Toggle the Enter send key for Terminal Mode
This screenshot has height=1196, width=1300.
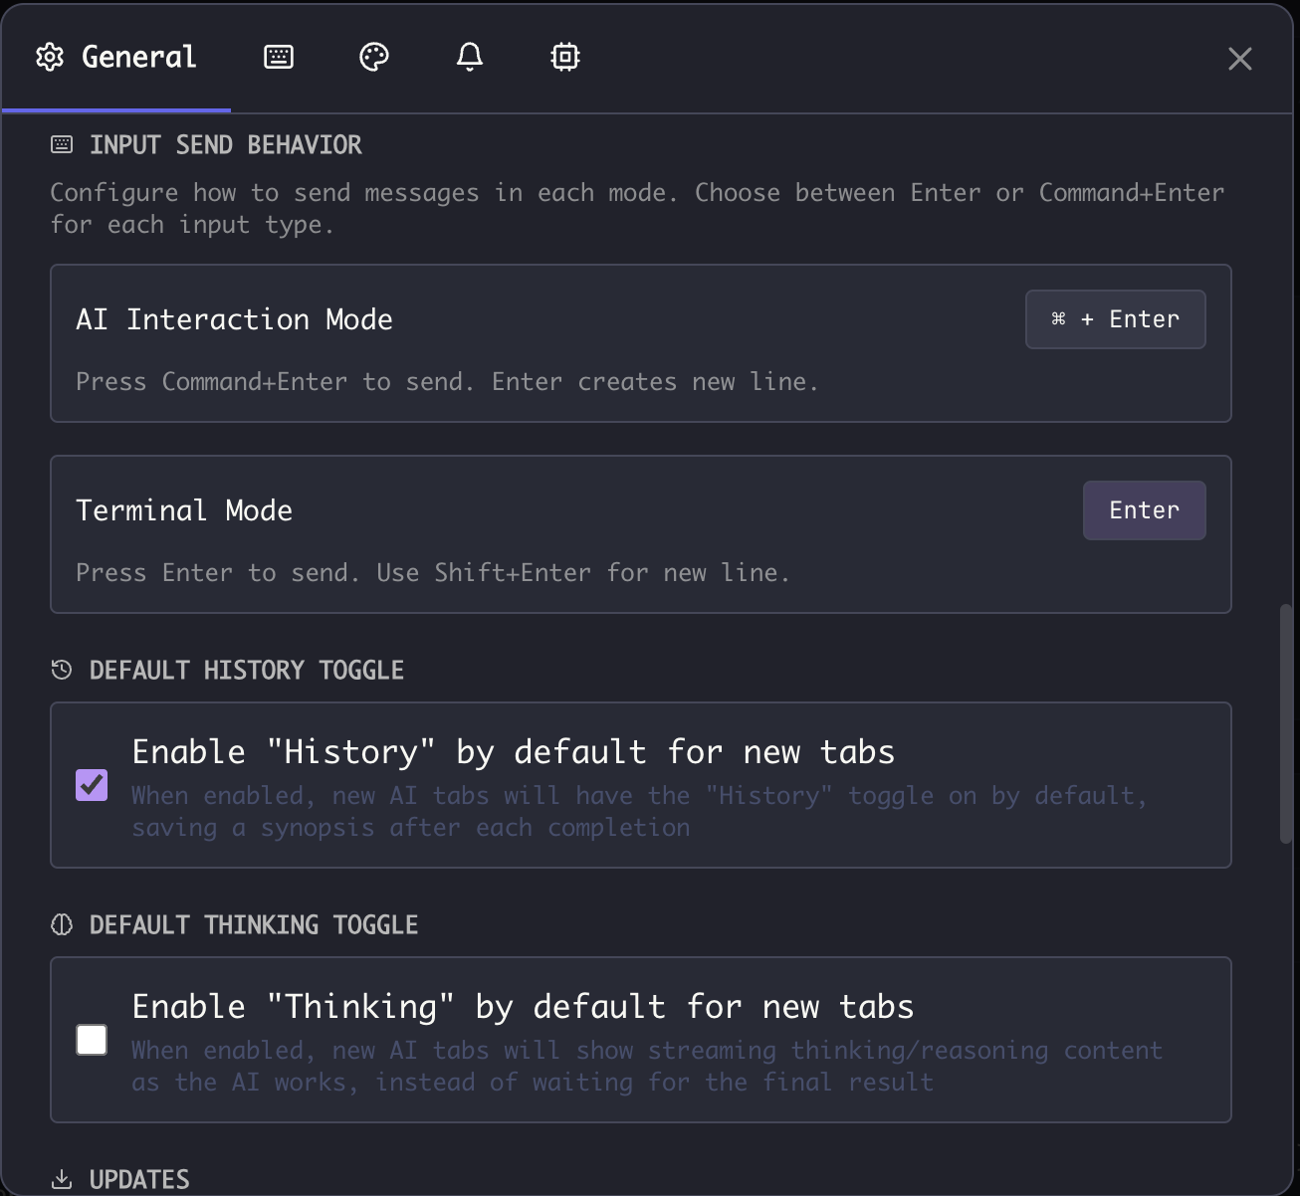(x=1144, y=509)
